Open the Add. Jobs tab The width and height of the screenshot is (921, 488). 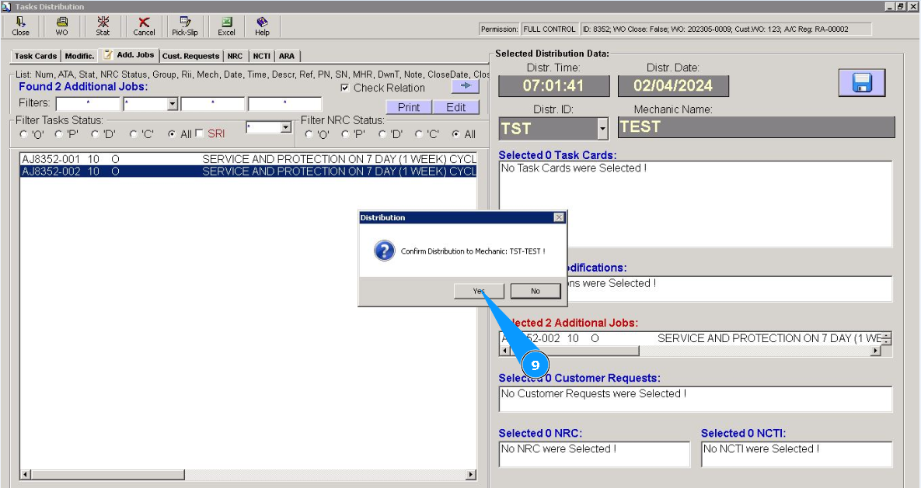point(129,55)
